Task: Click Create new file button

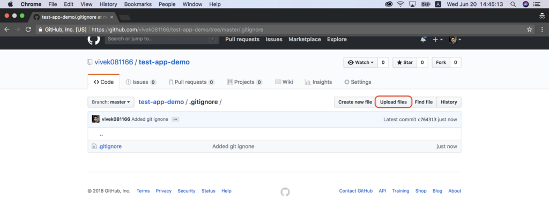Action: 355,102
